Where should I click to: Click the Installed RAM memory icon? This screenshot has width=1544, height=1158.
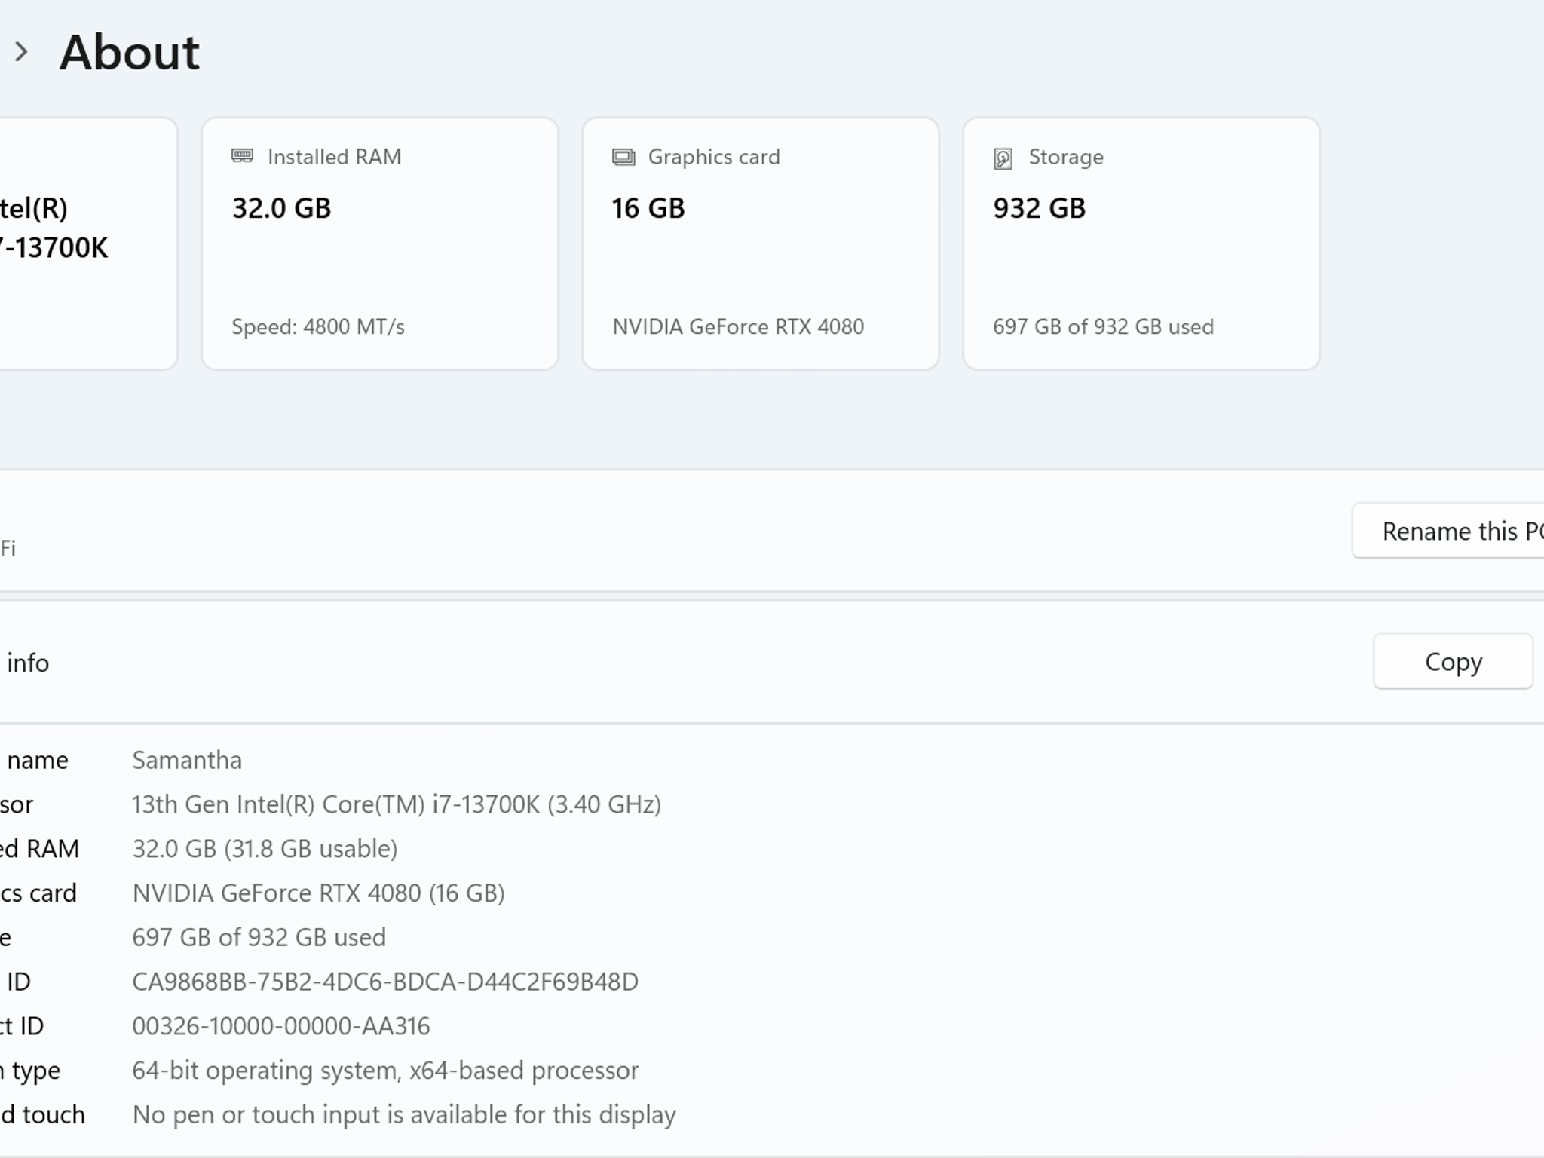(x=242, y=156)
